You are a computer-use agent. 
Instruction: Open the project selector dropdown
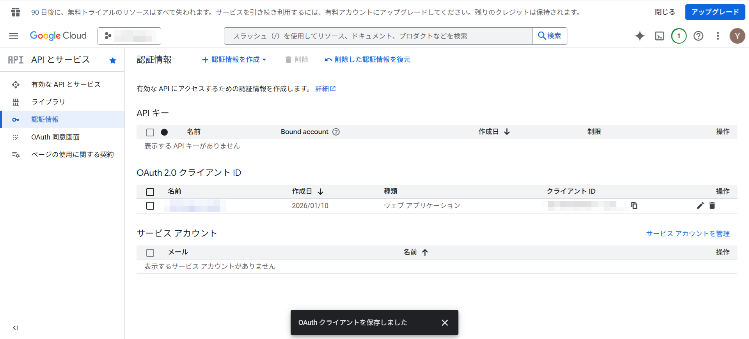tap(129, 36)
